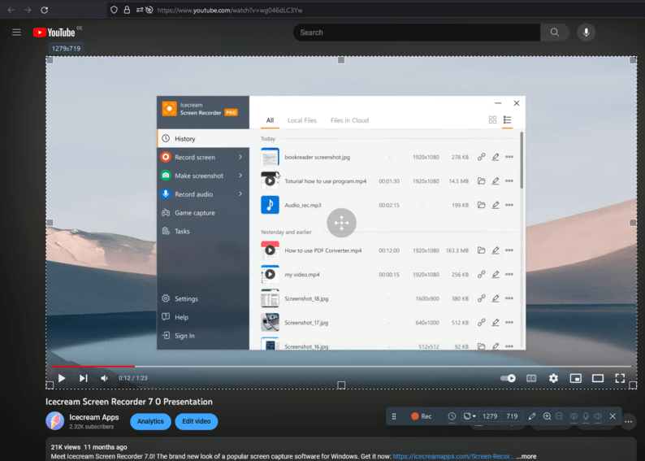Play the YouTube video
Screen dimensions: 645x461
pyautogui.click(x=62, y=378)
